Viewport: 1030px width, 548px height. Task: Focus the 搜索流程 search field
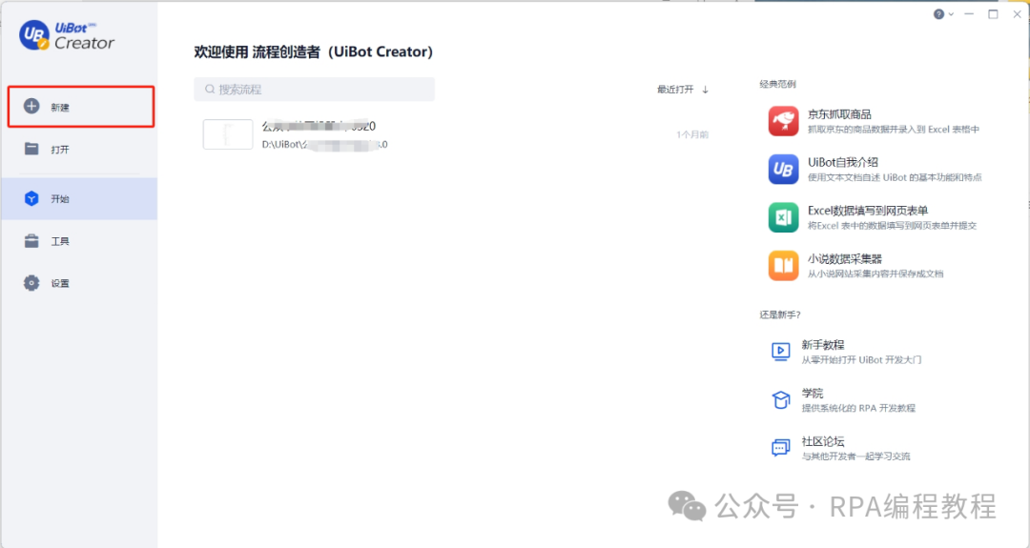314,90
